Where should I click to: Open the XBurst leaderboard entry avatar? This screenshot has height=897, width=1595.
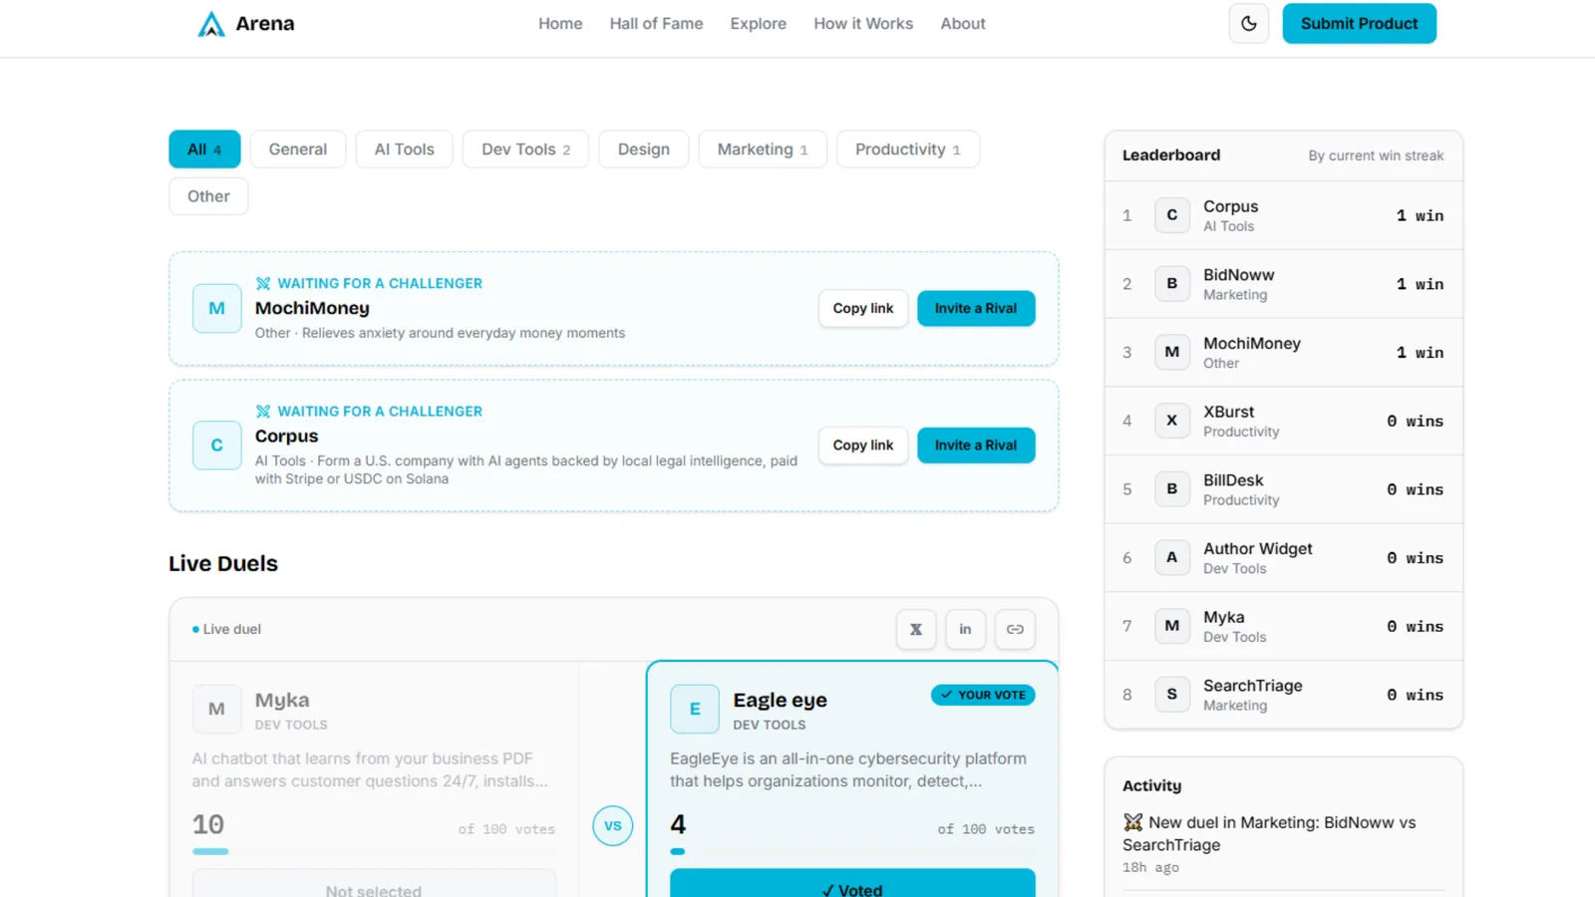(x=1172, y=421)
